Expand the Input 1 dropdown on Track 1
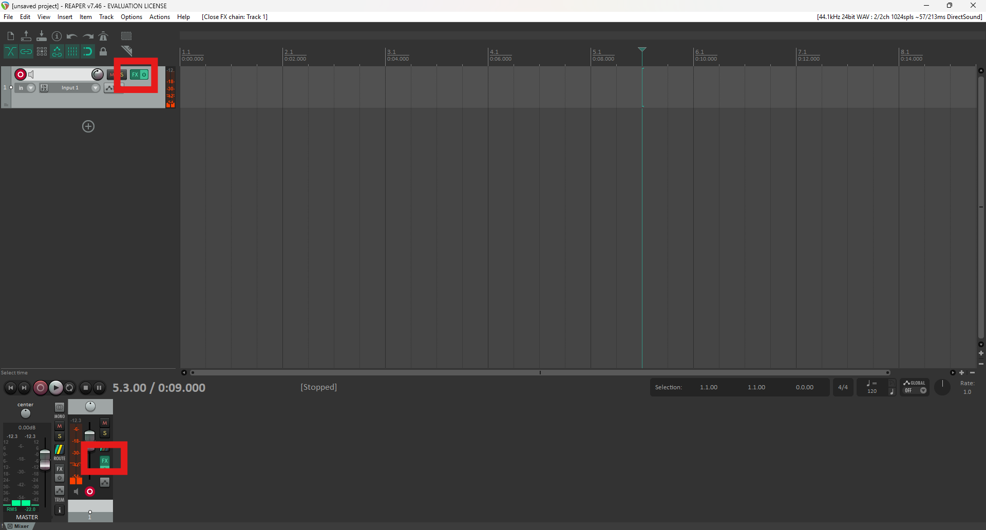 pos(96,88)
